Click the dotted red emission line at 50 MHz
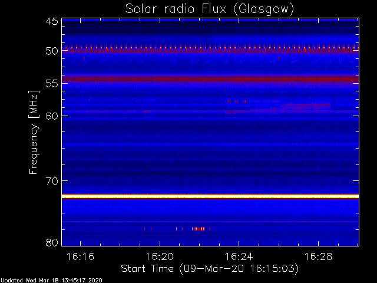 click(210, 48)
